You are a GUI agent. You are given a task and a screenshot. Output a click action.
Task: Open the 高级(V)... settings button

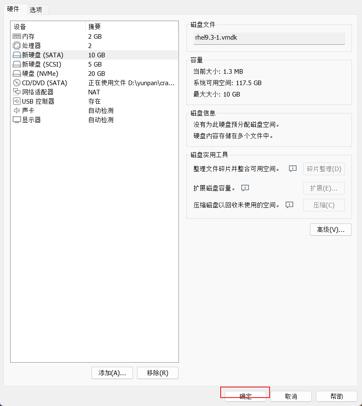(331, 230)
